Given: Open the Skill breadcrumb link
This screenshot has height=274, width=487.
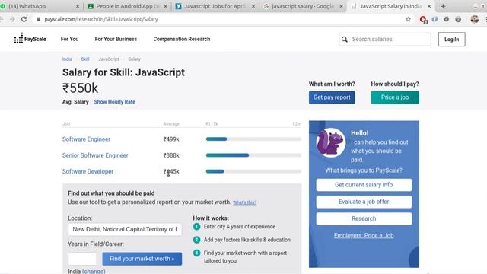Looking at the screenshot, I should coord(85,59).
